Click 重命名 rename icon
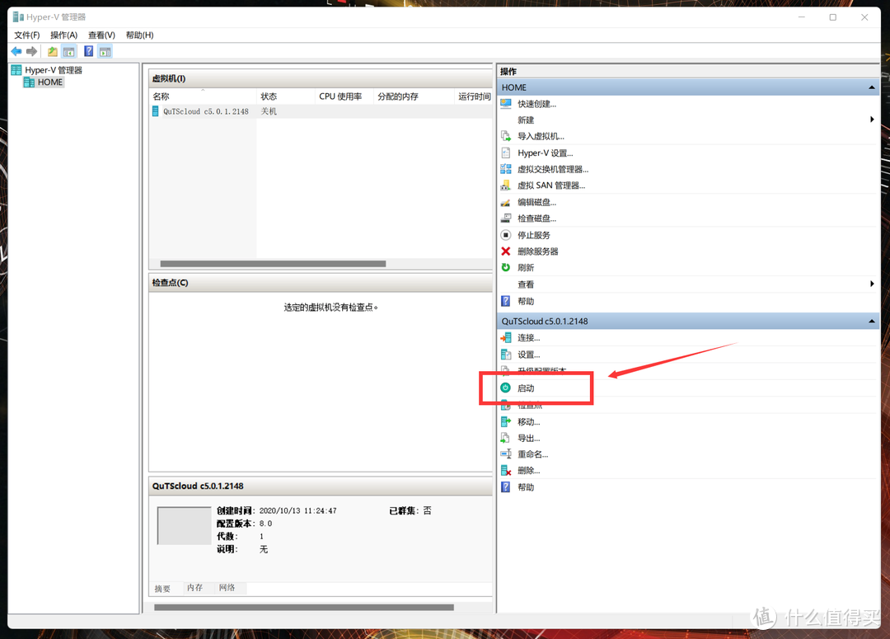890x639 pixels. coord(506,453)
